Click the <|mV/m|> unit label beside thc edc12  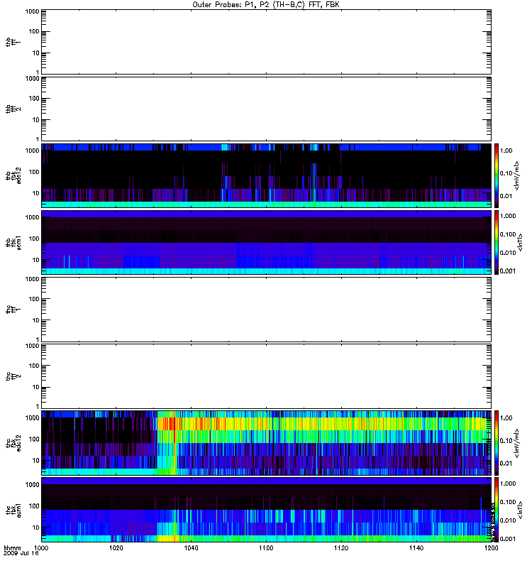pyautogui.click(x=517, y=443)
